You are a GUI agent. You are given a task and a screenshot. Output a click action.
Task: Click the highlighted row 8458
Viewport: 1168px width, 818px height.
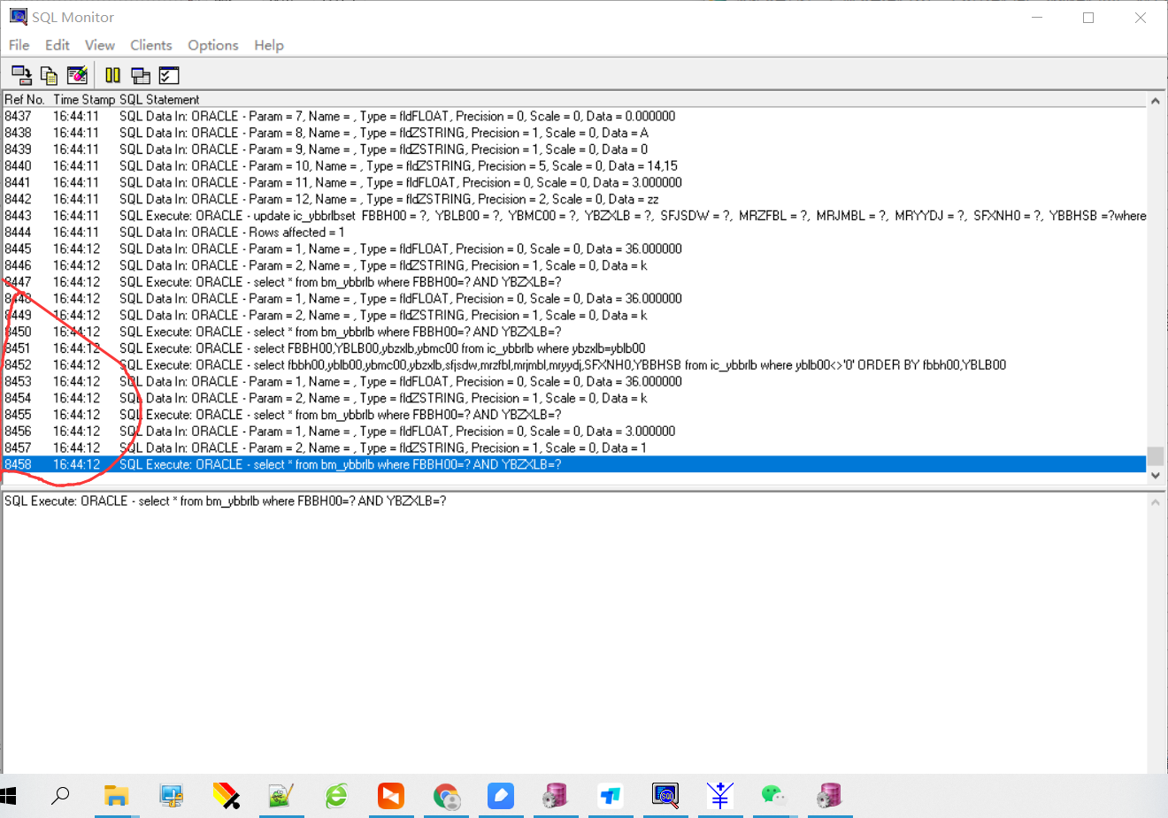pos(575,464)
